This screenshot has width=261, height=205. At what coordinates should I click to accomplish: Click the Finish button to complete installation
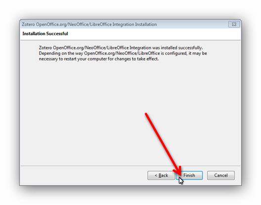pos(189,175)
